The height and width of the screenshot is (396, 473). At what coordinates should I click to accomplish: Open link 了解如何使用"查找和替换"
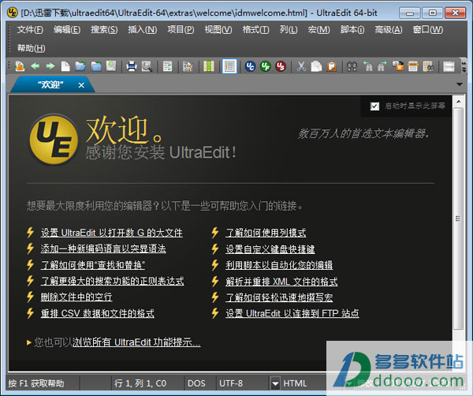pyautogui.click(x=93, y=265)
